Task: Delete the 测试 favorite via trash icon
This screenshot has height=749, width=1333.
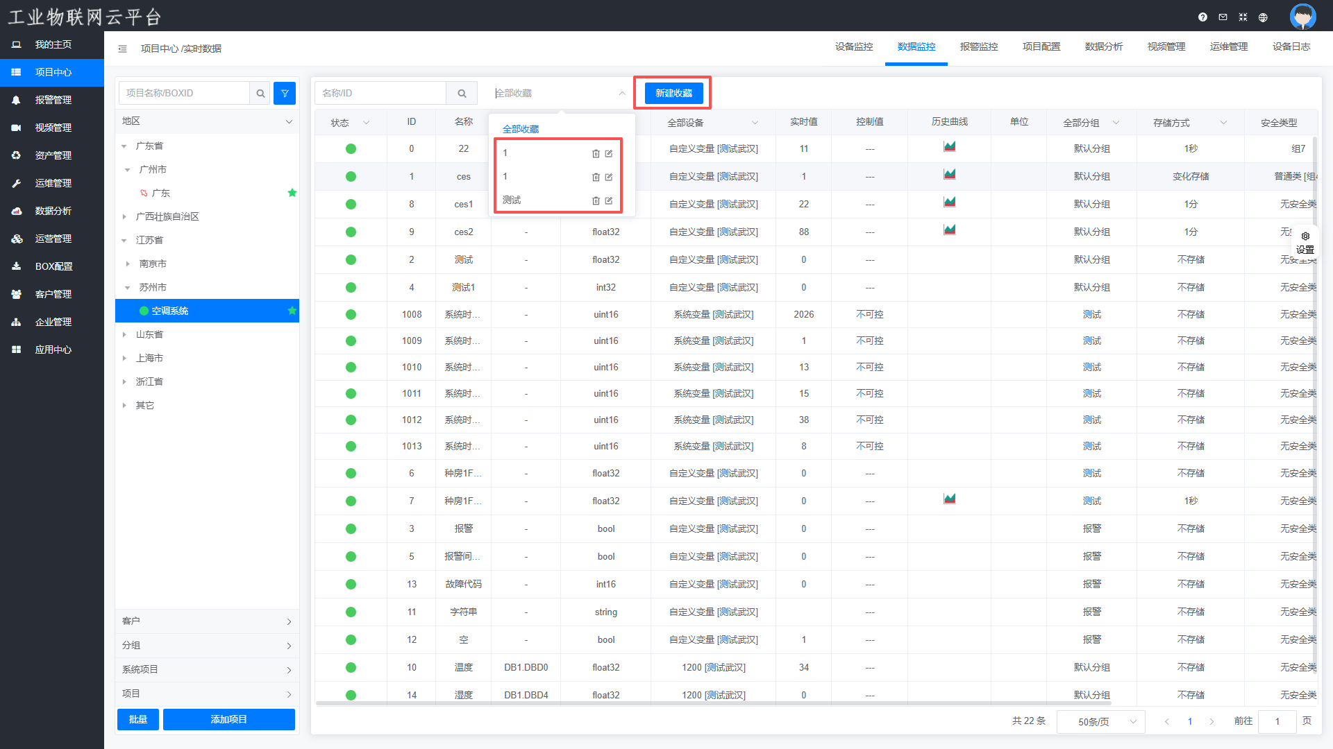Action: 596,201
